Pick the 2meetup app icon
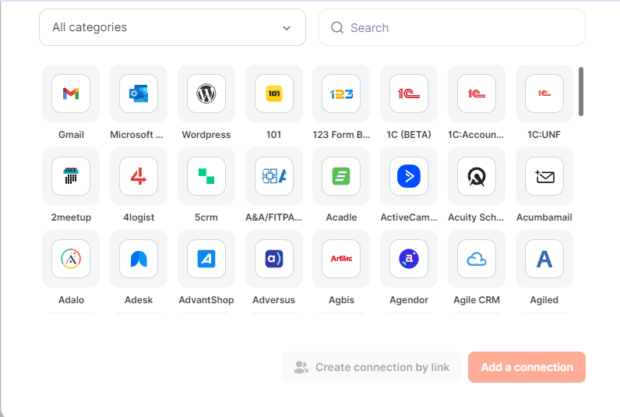This screenshot has width=620, height=417. click(x=71, y=176)
